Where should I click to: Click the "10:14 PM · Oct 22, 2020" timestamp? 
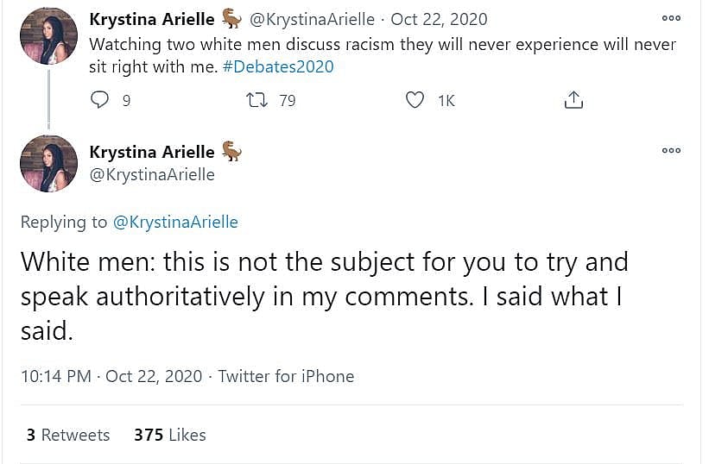pyautogui.click(x=111, y=376)
